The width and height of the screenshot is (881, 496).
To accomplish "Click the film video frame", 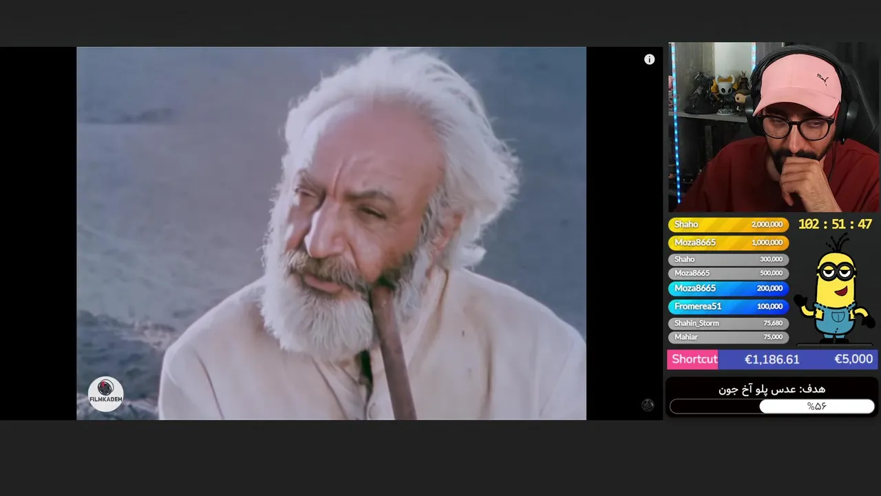I will point(331,234).
